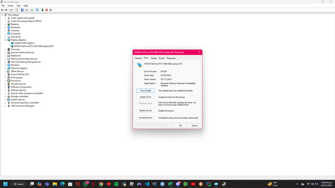The width and height of the screenshot is (335, 188).
Task: Open the File menu
Action: tap(3, 6)
